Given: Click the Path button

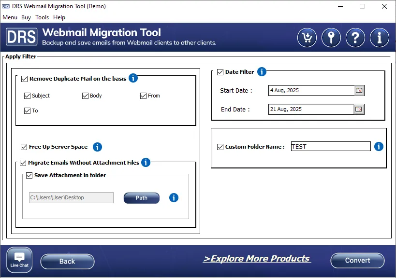Looking at the screenshot, I should [x=141, y=198].
